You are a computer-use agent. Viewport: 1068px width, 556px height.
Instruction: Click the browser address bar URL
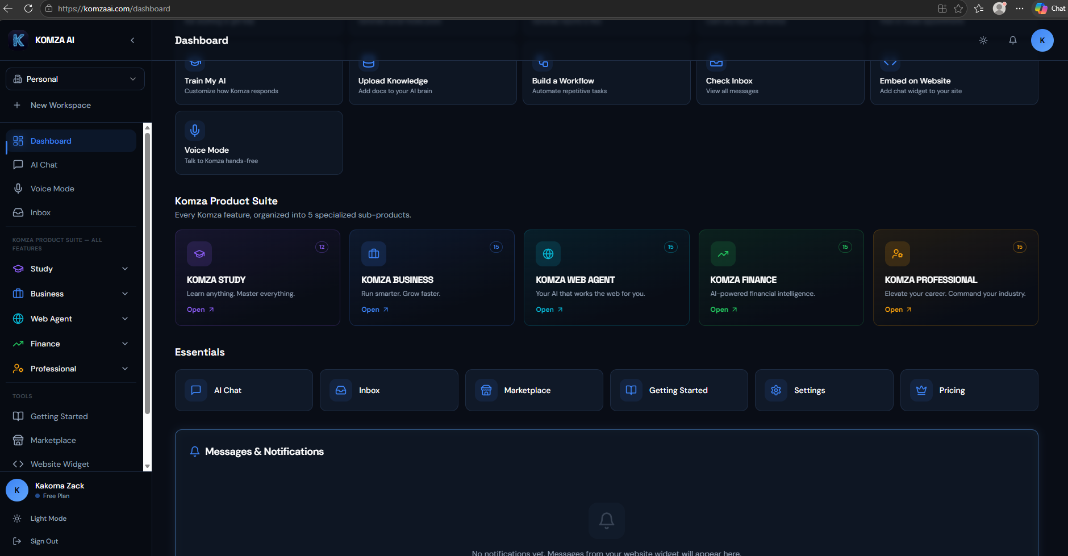(114, 9)
